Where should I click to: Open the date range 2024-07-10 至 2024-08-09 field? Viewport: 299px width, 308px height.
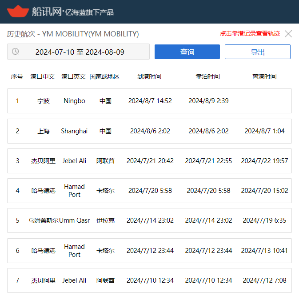point(78,52)
